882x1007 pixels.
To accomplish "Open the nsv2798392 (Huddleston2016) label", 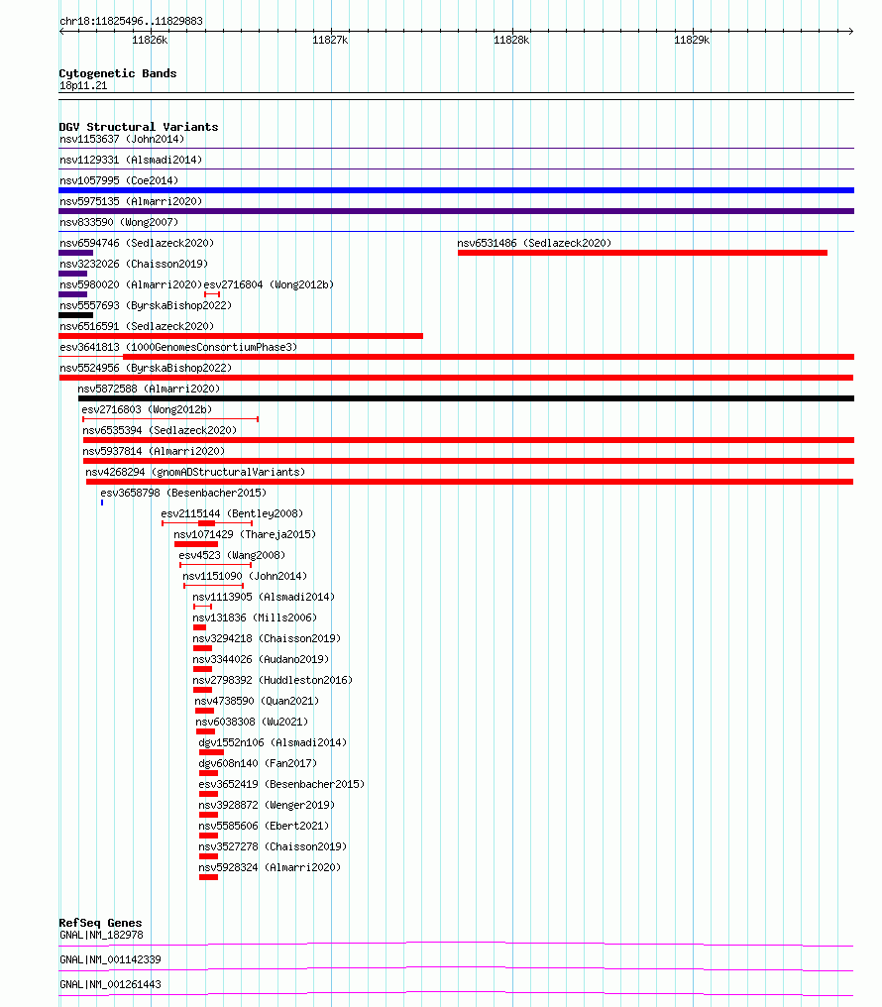I will point(273,680).
